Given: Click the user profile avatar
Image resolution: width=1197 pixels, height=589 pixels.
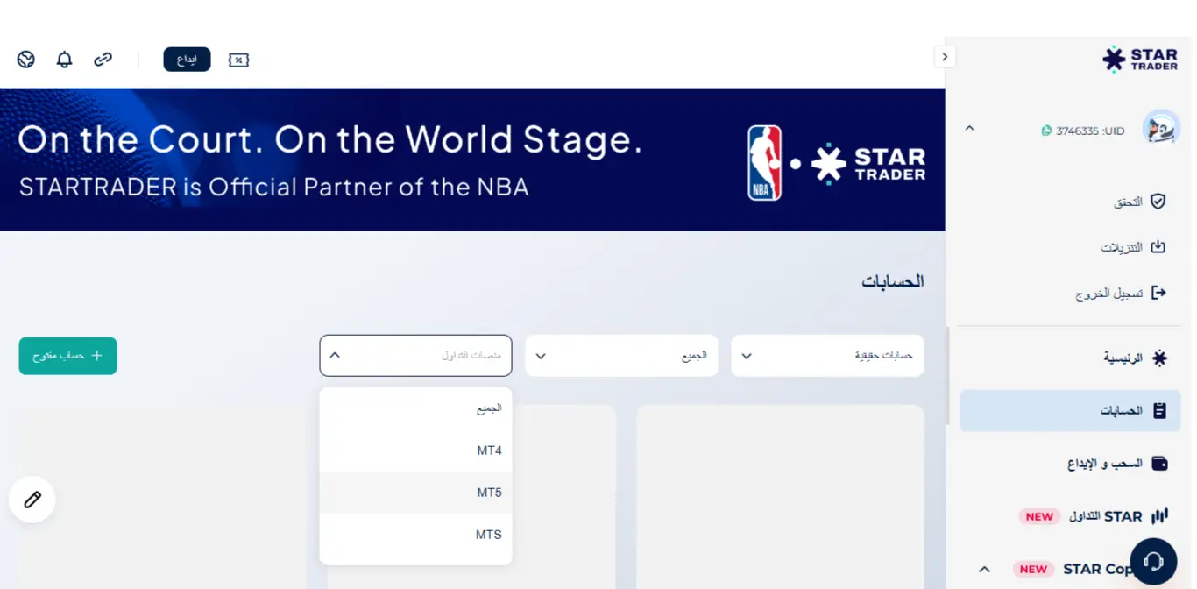Looking at the screenshot, I should point(1161,128).
